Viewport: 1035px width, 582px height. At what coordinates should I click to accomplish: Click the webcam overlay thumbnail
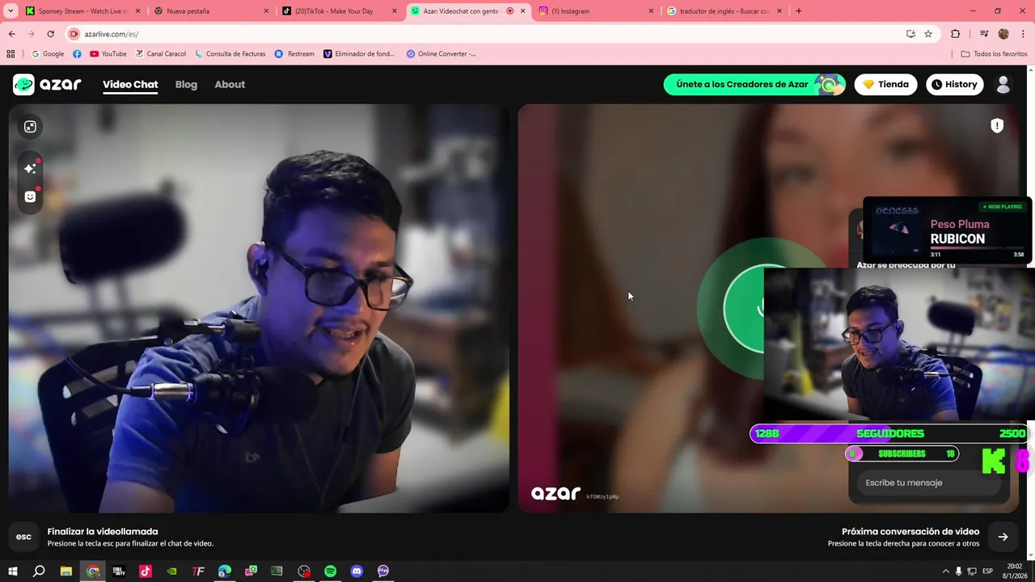click(x=899, y=345)
